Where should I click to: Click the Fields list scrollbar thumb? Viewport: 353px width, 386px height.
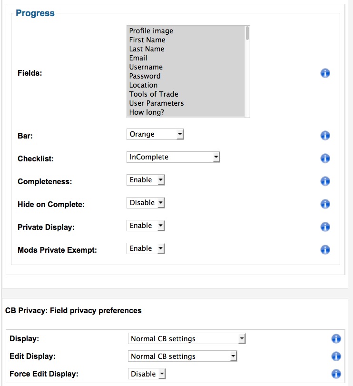click(x=247, y=33)
